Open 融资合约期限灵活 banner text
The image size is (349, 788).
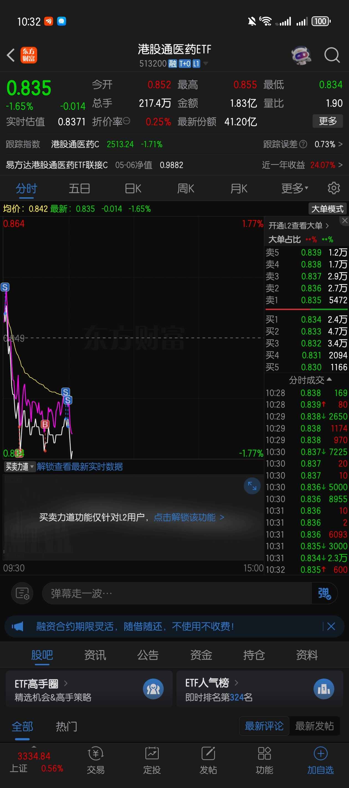tap(135, 626)
